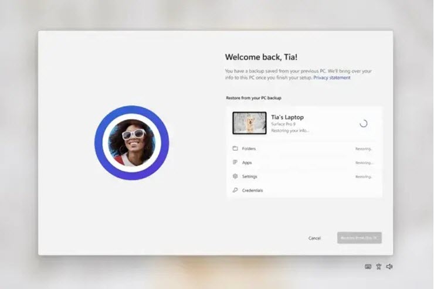Click the loading spinner beside Tia's Laptop

tap(364, 123)
